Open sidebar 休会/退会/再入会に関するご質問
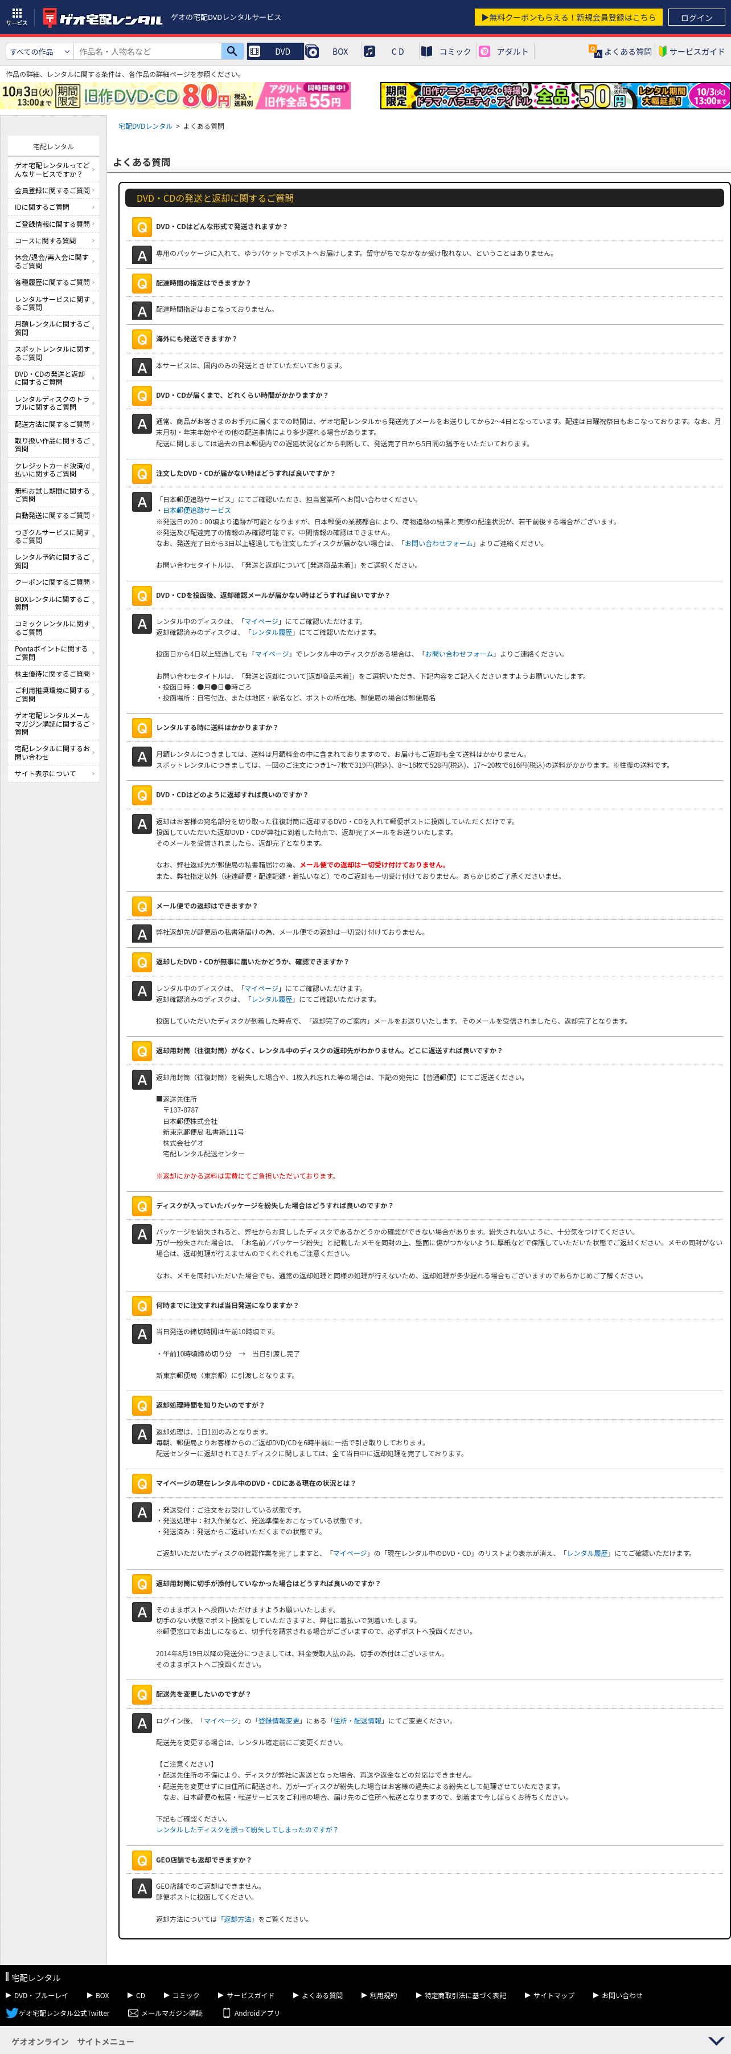This screenshot has width=731, height=2054. point(54,262)
